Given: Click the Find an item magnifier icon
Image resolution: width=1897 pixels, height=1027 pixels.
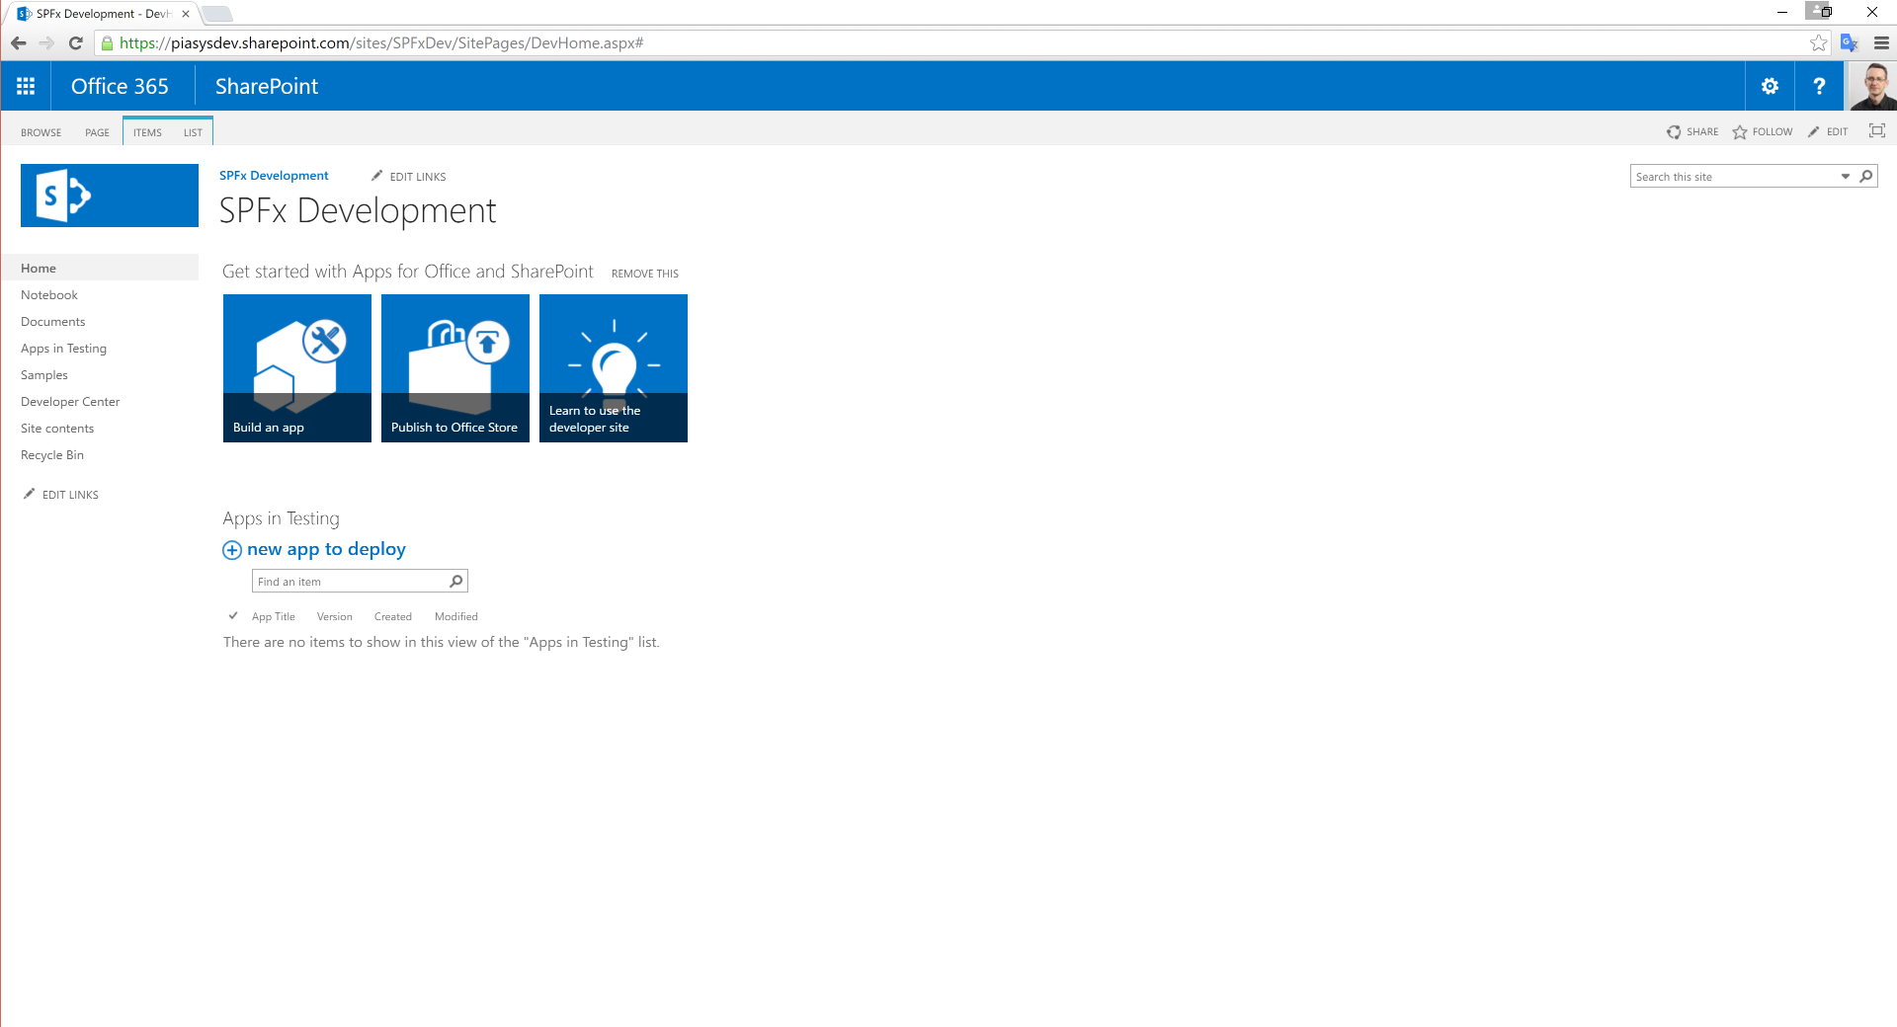Looking at the screenshot, I should pos(456,581).
